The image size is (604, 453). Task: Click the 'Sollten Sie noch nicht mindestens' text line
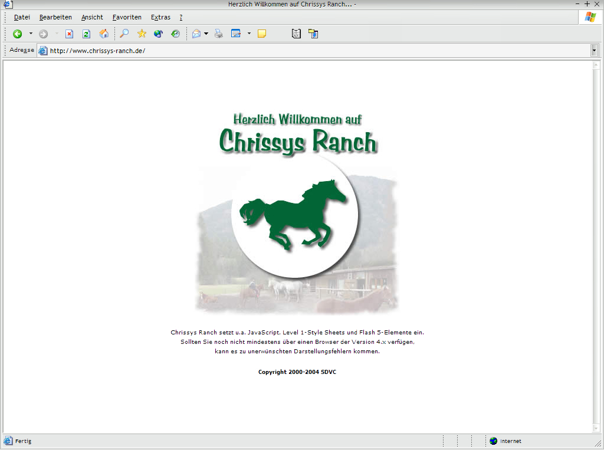297,342
